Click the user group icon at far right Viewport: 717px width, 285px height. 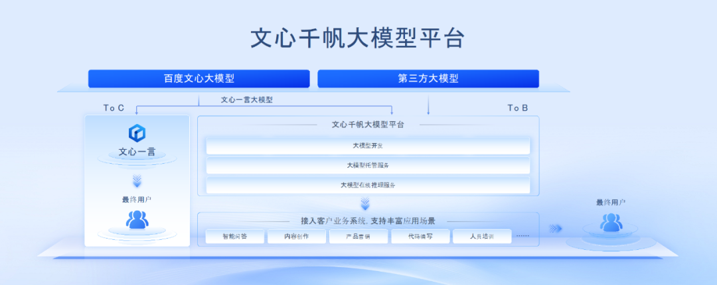(x=611, y=222)
